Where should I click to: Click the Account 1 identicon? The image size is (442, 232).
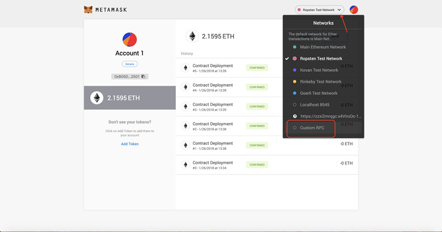(x=129, y=39)
